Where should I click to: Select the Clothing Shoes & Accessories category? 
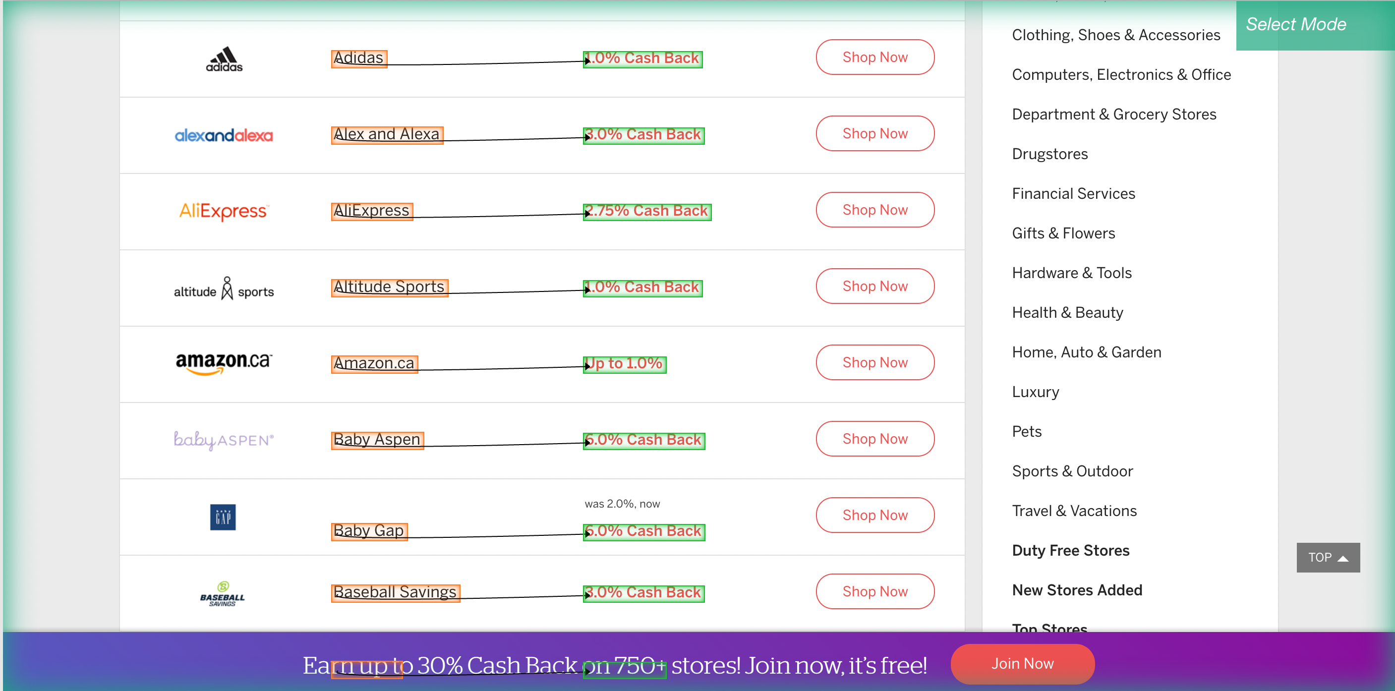pos(1115,34)
